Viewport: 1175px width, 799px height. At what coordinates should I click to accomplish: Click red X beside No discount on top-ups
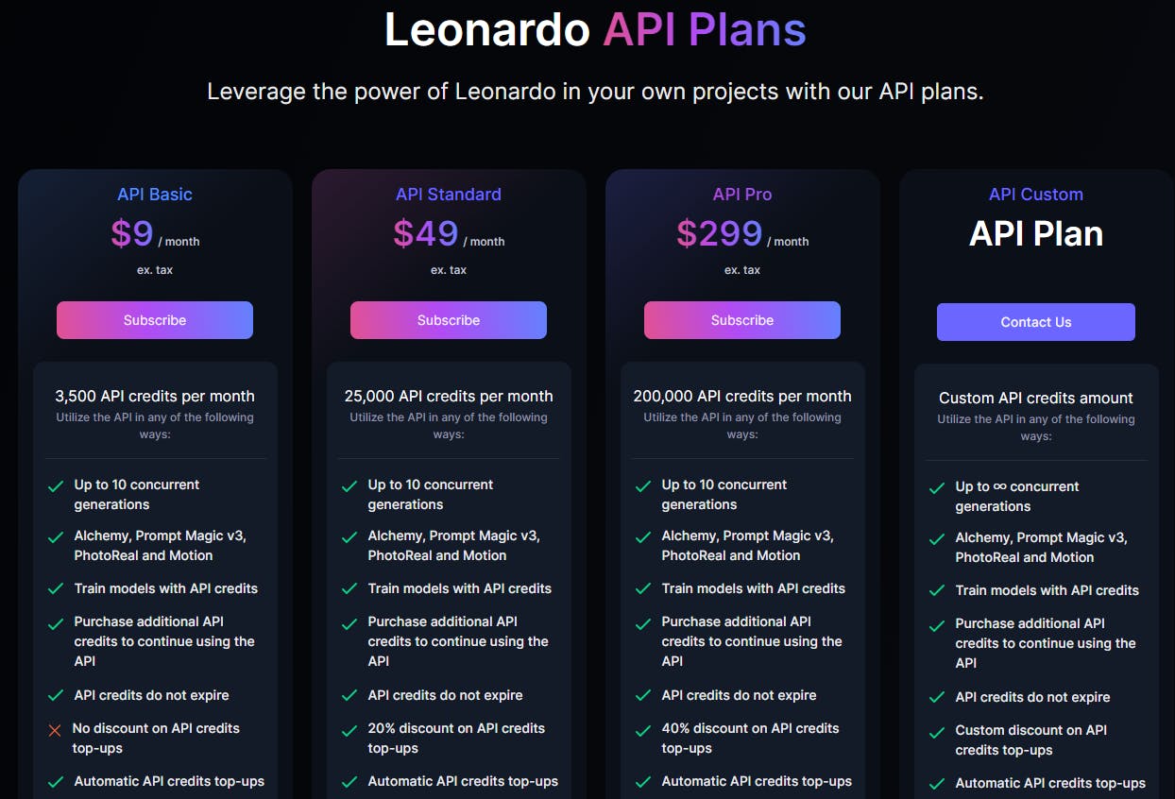[55, 730]
